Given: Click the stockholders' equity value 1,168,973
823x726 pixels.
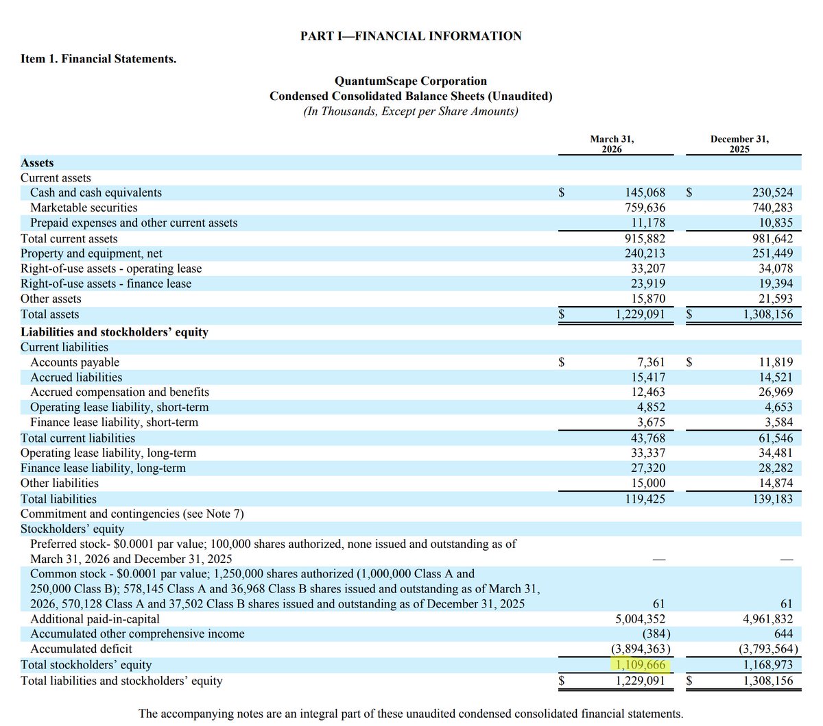Looking at the screenshot, I should (767, 665).
